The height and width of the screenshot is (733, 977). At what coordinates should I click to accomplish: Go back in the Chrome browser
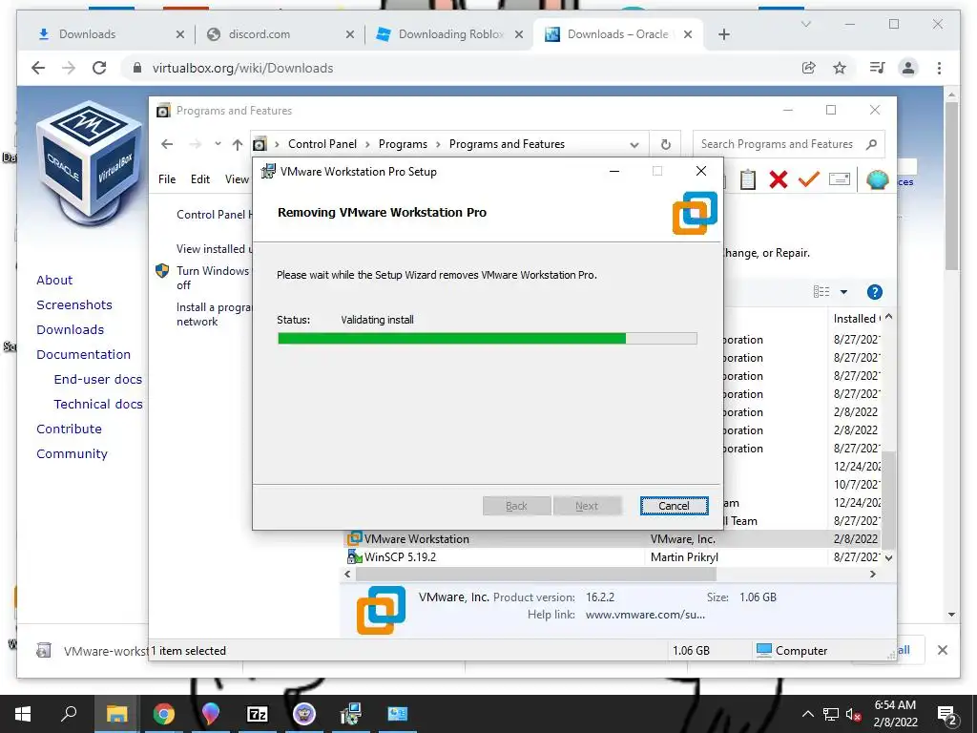click(38, 68)
